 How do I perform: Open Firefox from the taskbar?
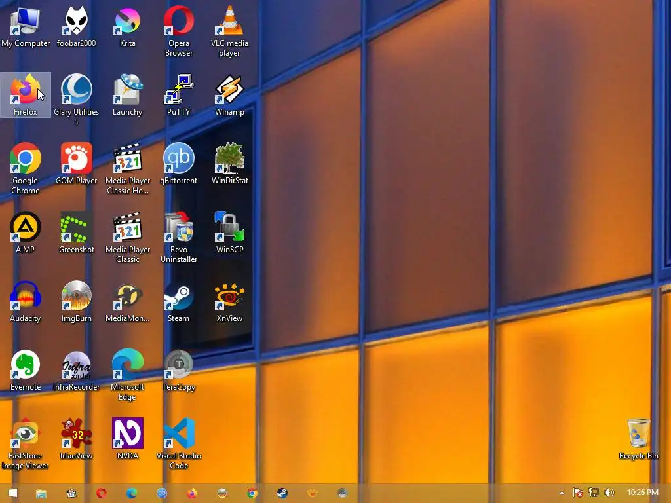192,493
